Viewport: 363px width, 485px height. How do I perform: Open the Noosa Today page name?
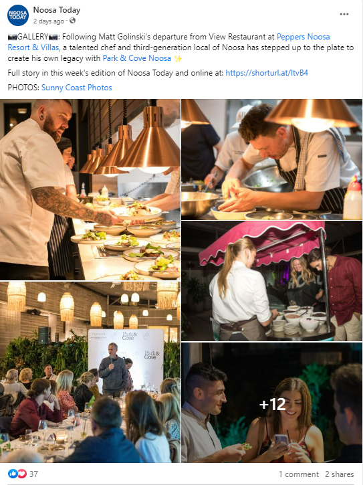click(x=57, y=10)
